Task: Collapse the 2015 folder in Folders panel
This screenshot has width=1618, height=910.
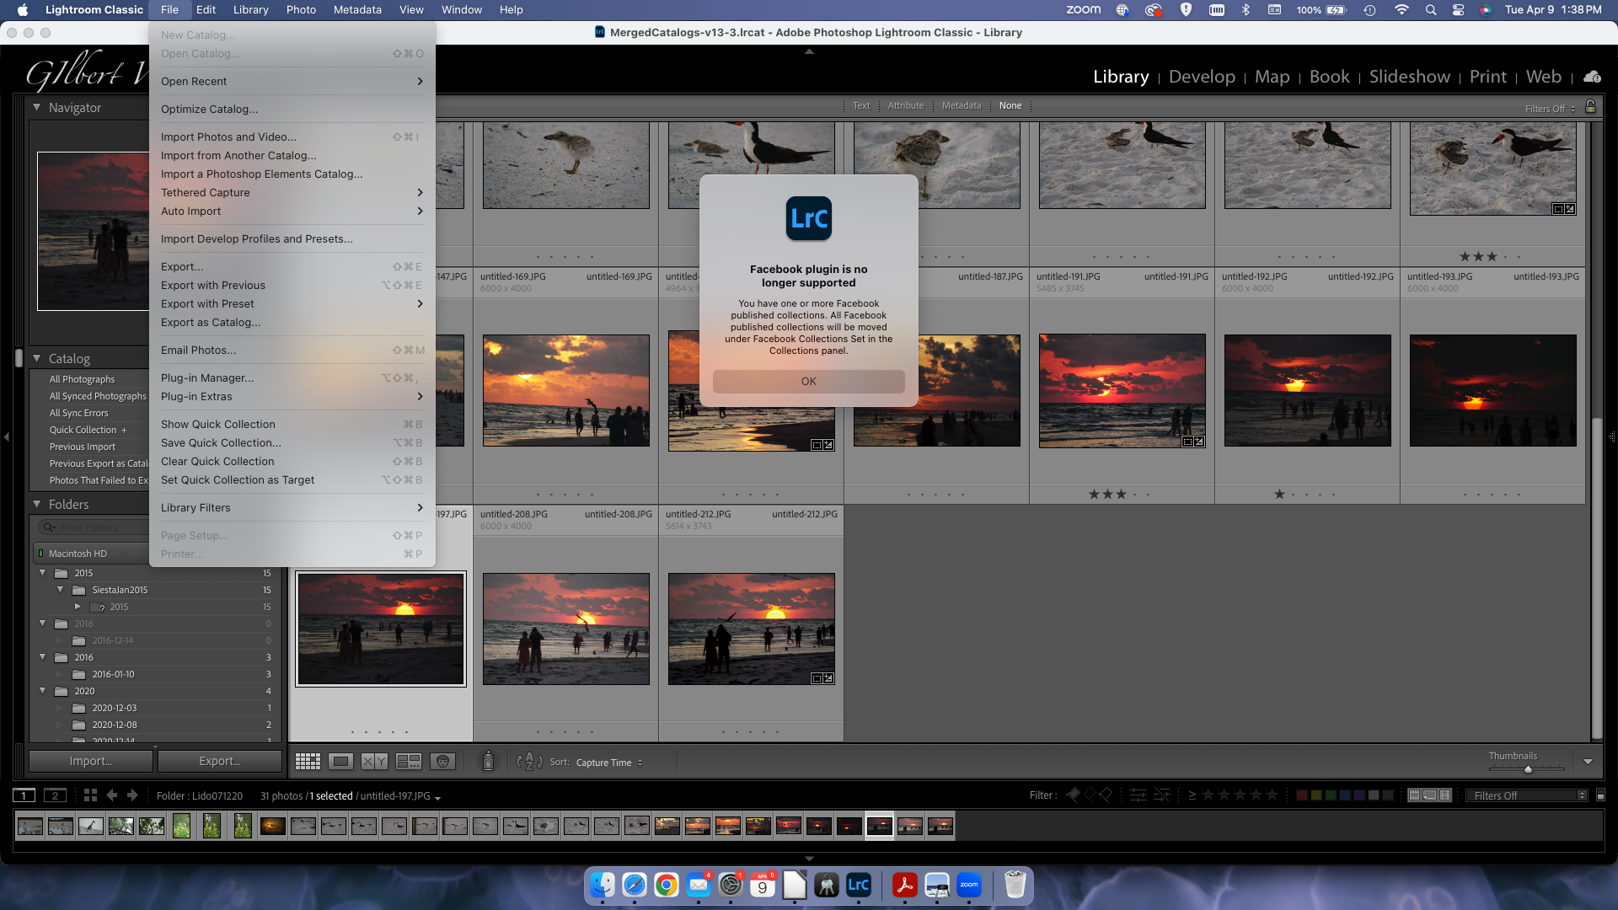Action: click(x=43, y=573)
